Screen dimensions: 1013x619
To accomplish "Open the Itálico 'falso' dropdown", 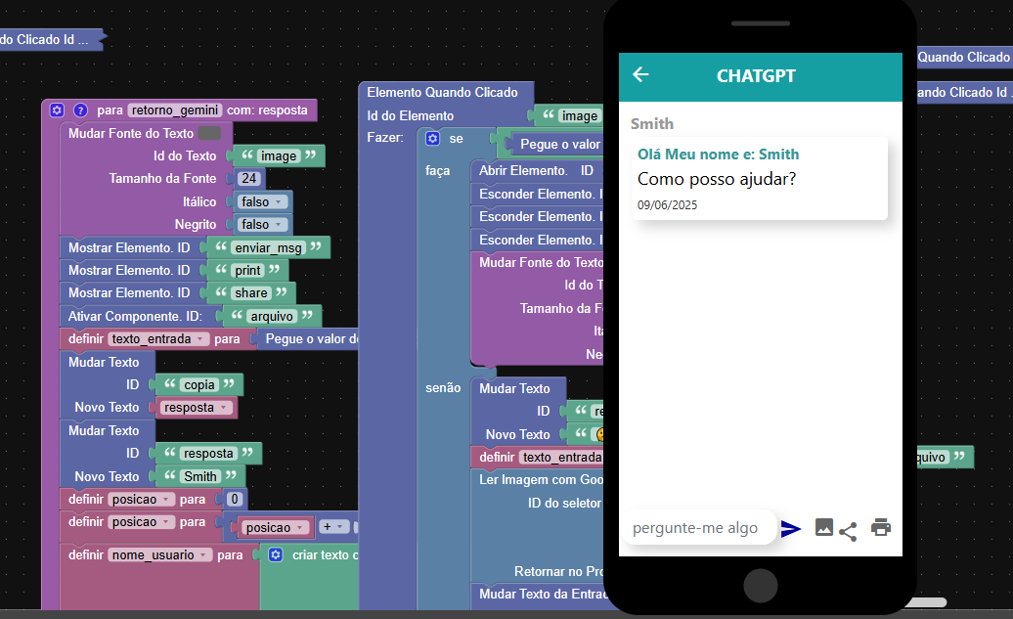I will click(x=262, y=202).
